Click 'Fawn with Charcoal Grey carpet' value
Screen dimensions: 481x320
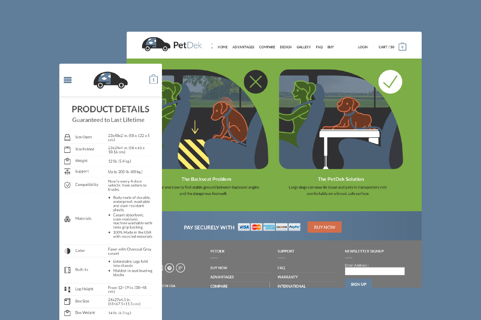[x=130, y=251]
